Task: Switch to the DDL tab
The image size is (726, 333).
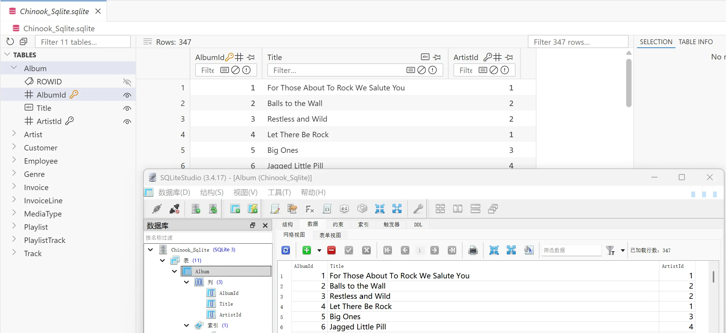Action: 418,225
